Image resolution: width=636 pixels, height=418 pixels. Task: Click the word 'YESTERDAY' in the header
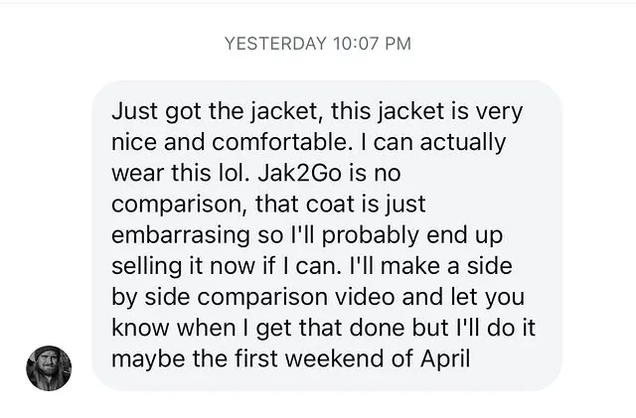pyautogui.click(x=275, y=43)
